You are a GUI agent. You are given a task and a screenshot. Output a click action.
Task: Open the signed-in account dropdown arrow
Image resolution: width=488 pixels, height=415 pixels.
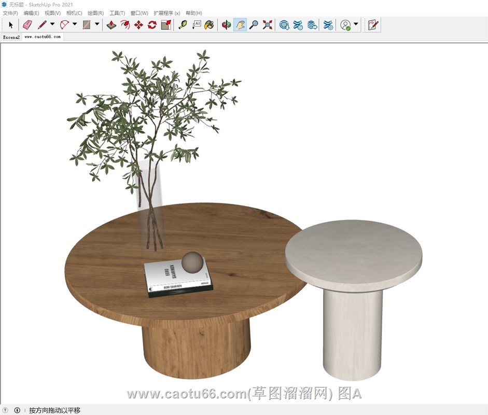coord(356,24)
